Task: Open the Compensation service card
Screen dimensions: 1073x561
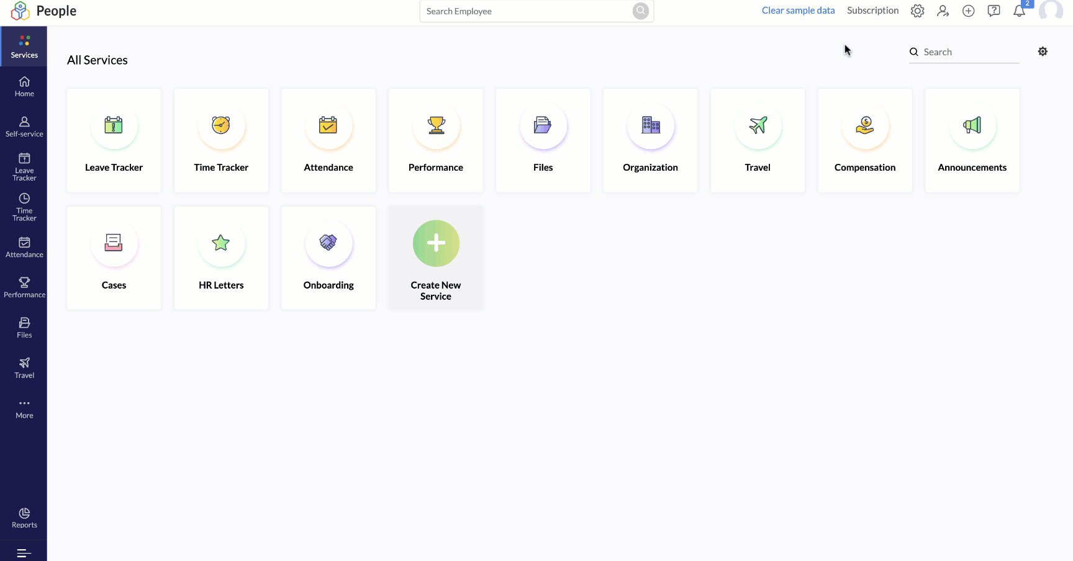Action: 864,140
